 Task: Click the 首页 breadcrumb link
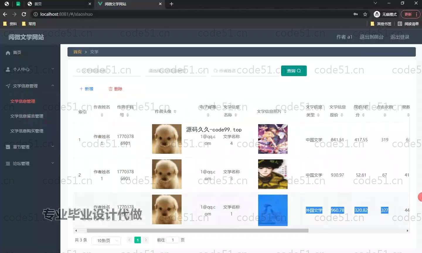pyautogui.click(x=77, y=52)
